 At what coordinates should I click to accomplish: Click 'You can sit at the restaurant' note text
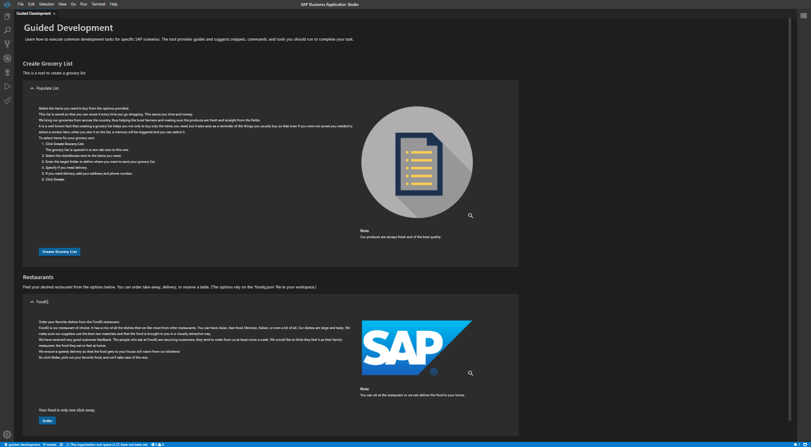412,395
